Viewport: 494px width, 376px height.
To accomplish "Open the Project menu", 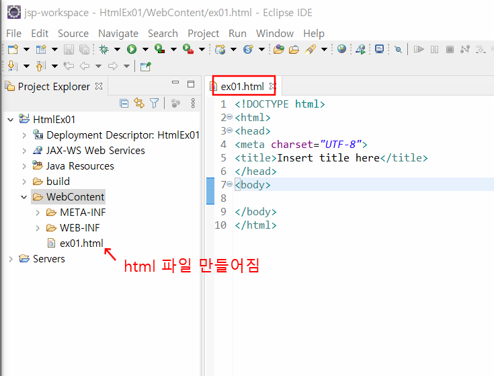I will pyautogui.click(x=203, y=34).
